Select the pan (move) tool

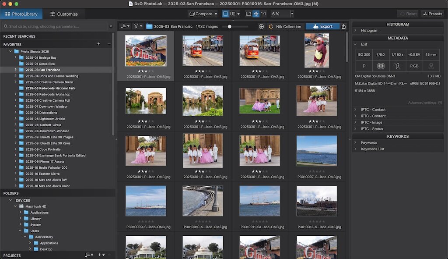(x=256, y=14)
